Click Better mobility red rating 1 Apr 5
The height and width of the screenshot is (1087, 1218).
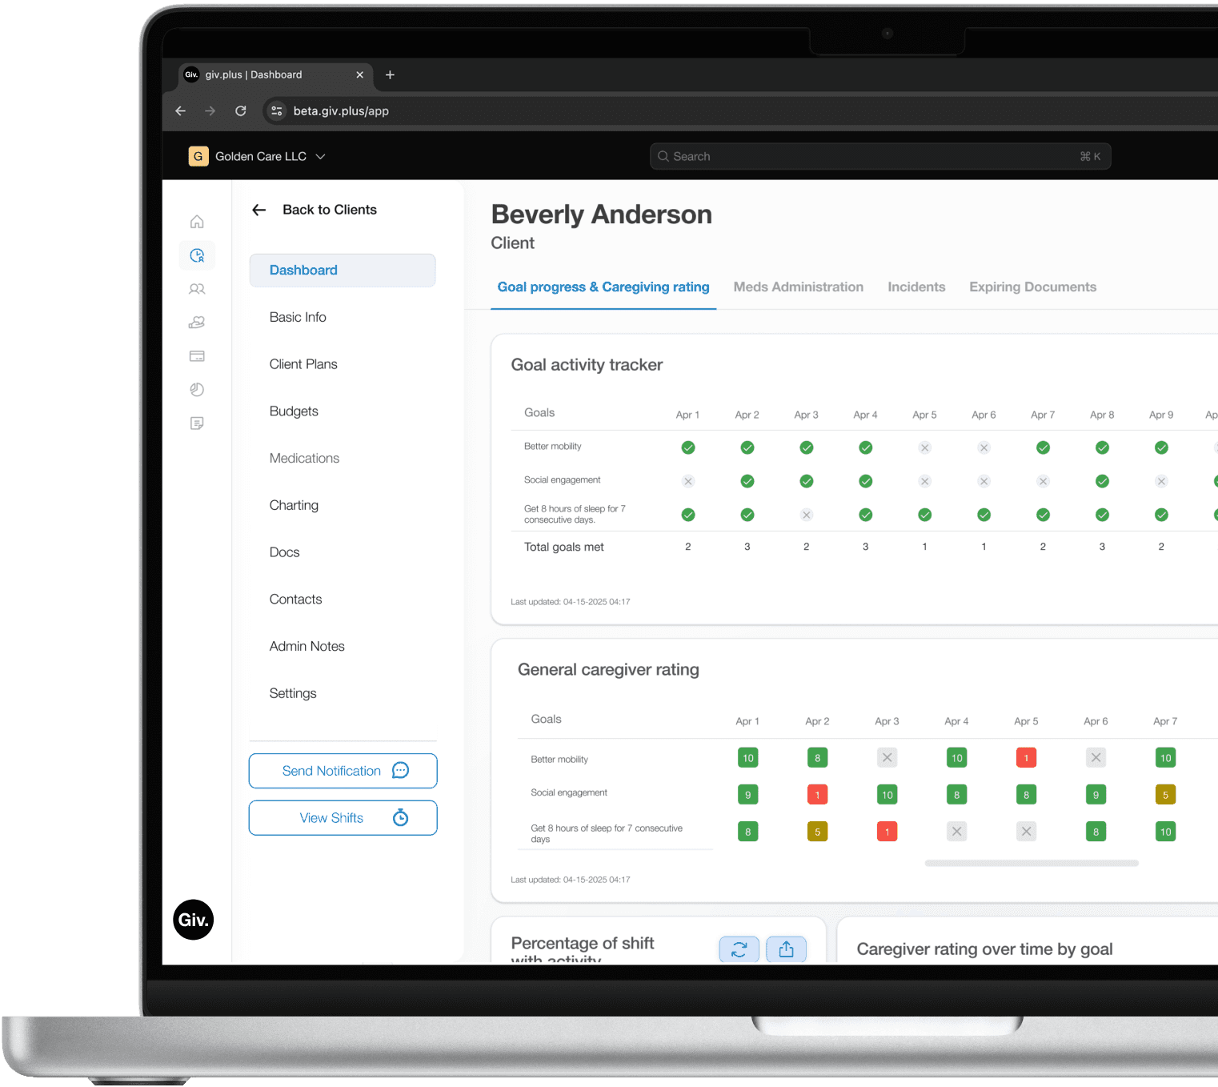click(1026, 758)
